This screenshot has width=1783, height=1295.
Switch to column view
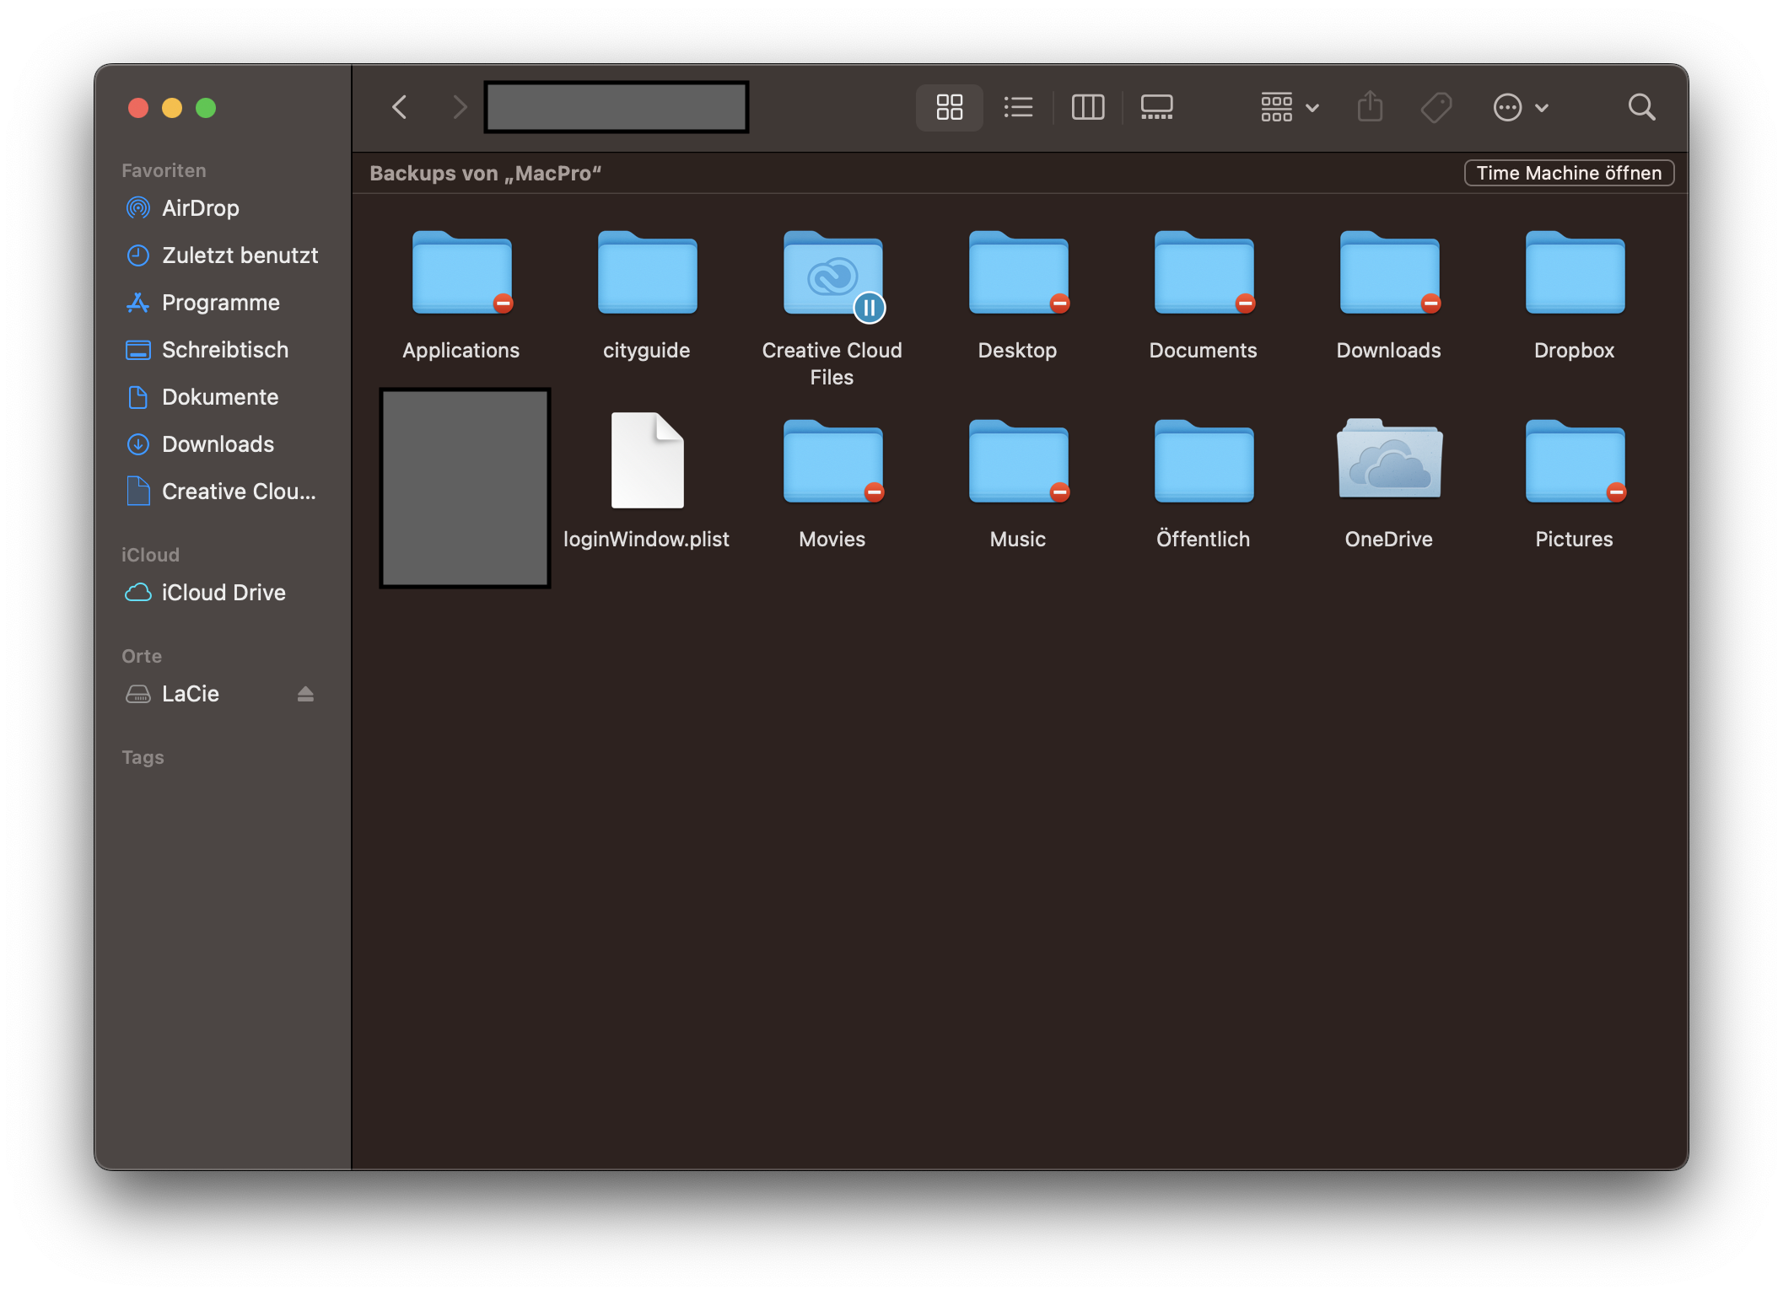(x=1087, y=107)
